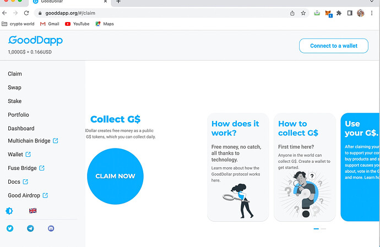Open Chrome three-dot menu

pyautogui.click(x=372, y=13)
